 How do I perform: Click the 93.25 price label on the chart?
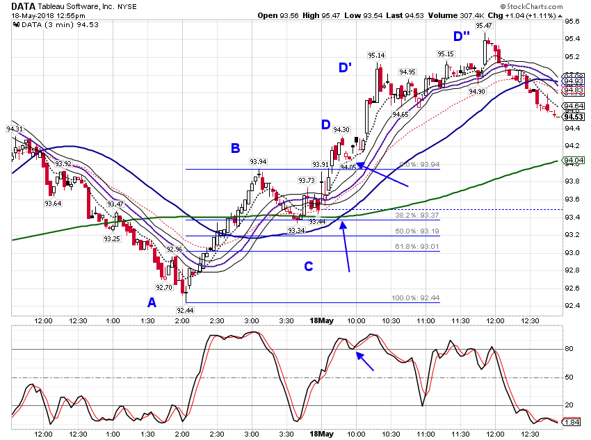point(112,239)
